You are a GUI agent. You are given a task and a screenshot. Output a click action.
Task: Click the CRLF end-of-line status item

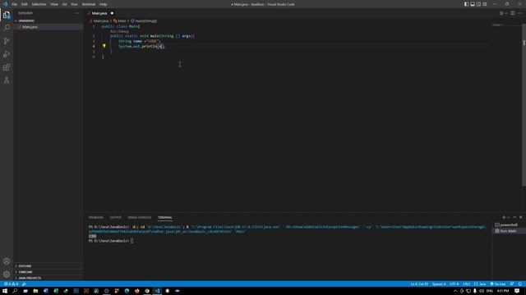pyautogui.click(x=466, y=284)
